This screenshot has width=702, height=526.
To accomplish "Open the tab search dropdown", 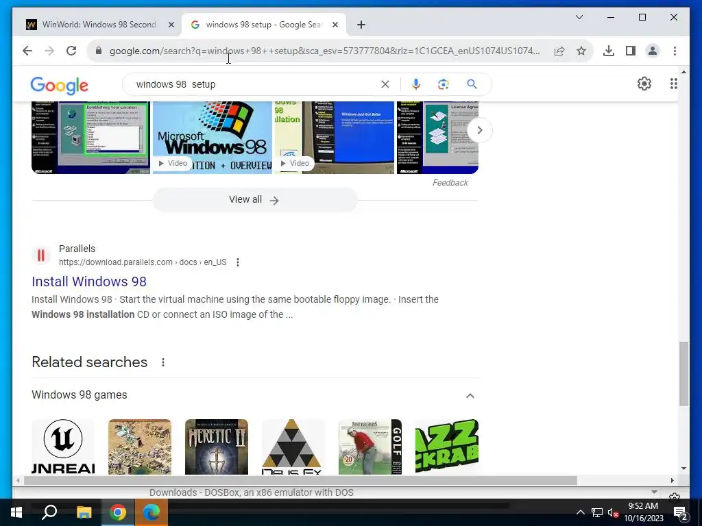I will click(579, 17).
